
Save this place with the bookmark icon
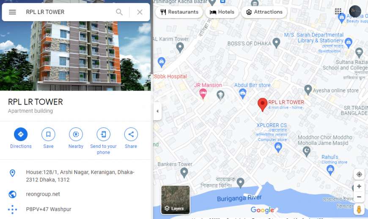(48, 138)
